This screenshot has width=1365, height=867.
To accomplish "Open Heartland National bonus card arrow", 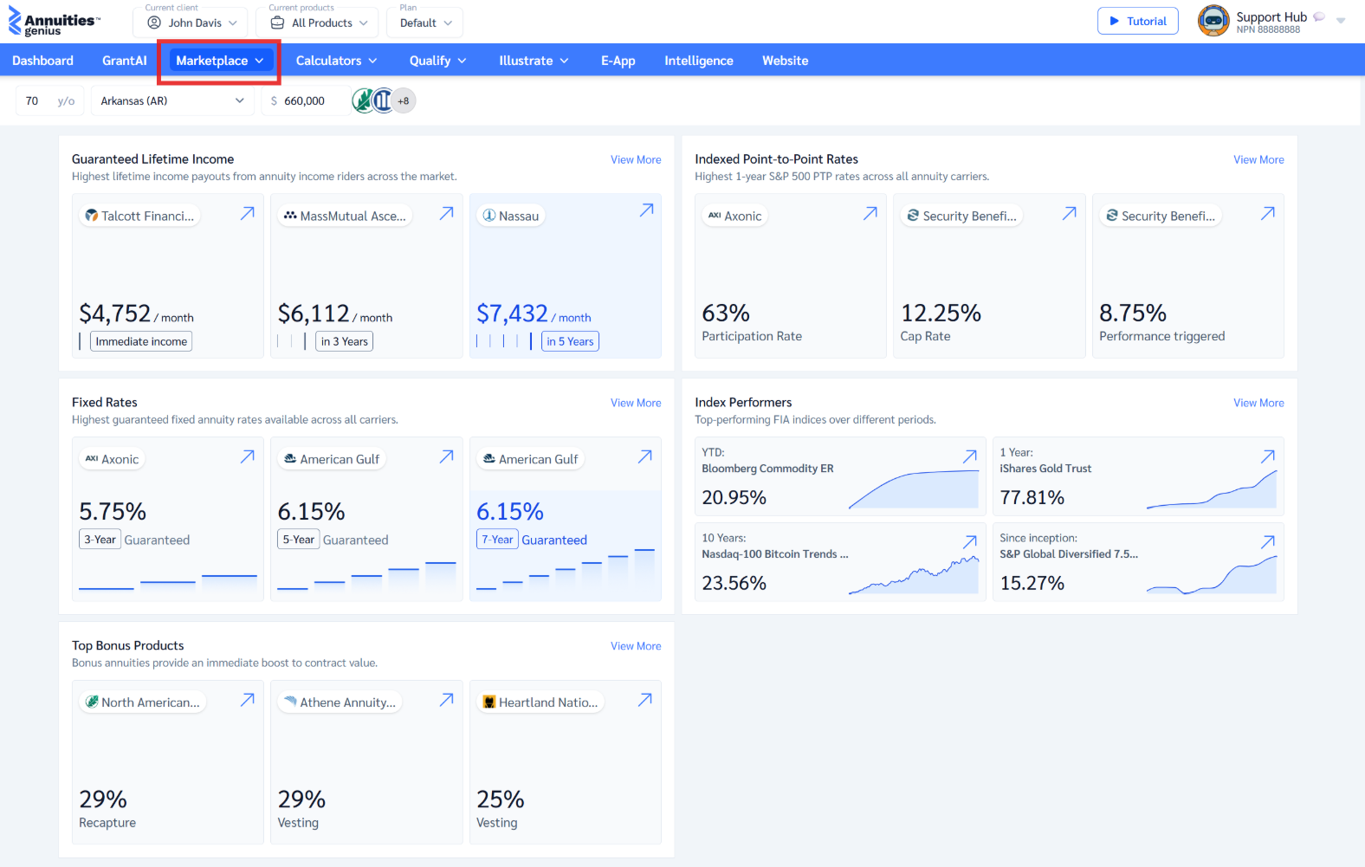I will [645, 700].
